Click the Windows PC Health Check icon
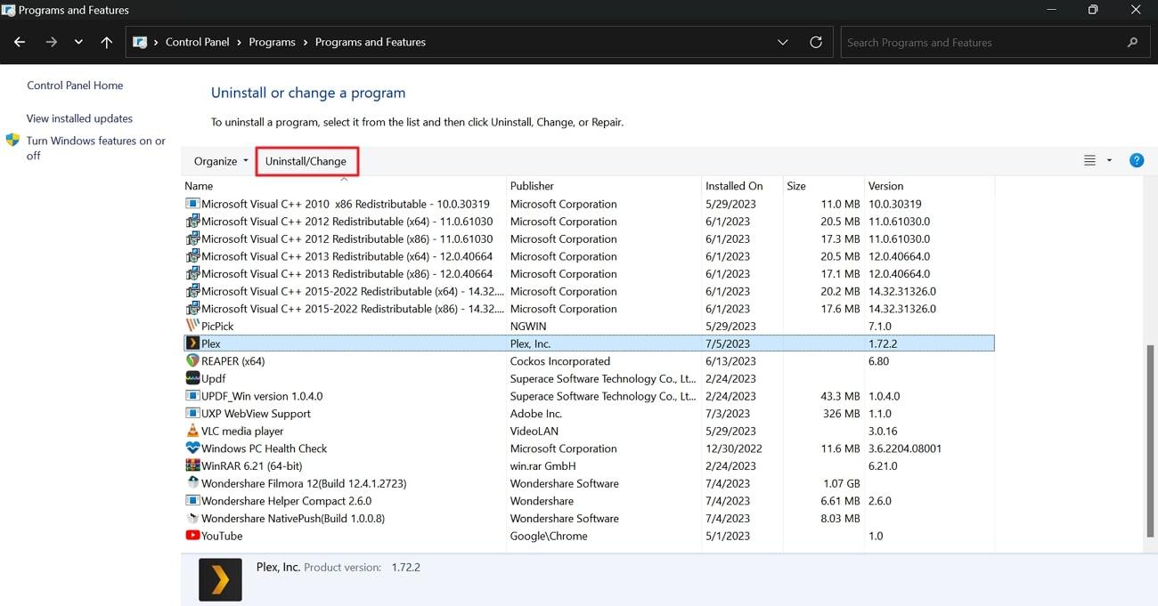The image size is (1158, 606). pyautogui.click(x=192, y=448)
